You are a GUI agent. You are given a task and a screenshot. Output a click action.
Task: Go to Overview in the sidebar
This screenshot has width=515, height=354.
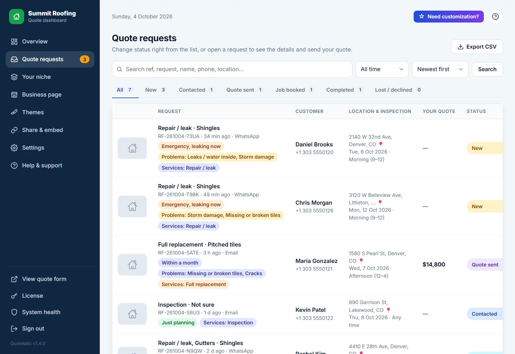tap(50, 42)
